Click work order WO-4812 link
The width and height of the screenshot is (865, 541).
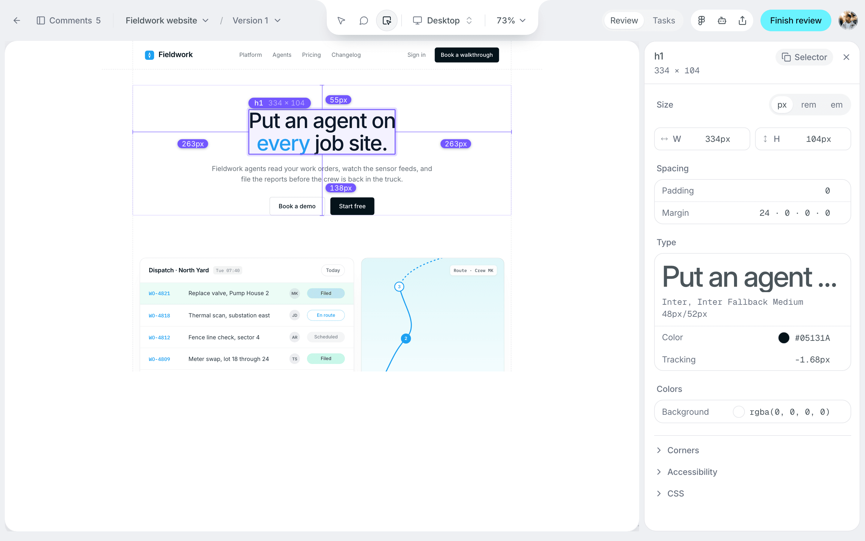pos(159,338)
